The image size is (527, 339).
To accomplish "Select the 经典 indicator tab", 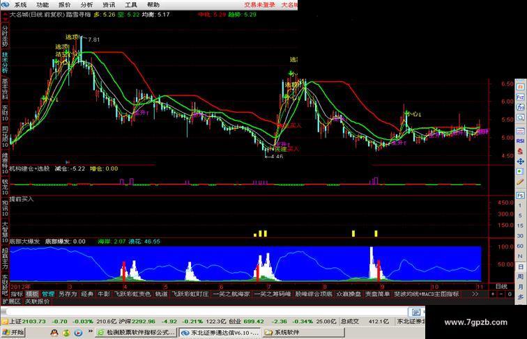I will click(87, 294).
